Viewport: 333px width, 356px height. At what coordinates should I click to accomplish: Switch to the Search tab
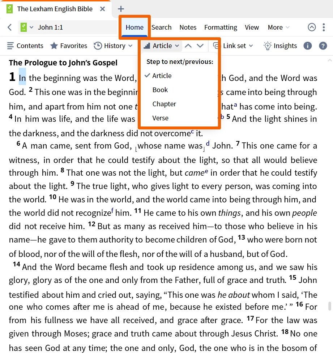pos(161,27)
